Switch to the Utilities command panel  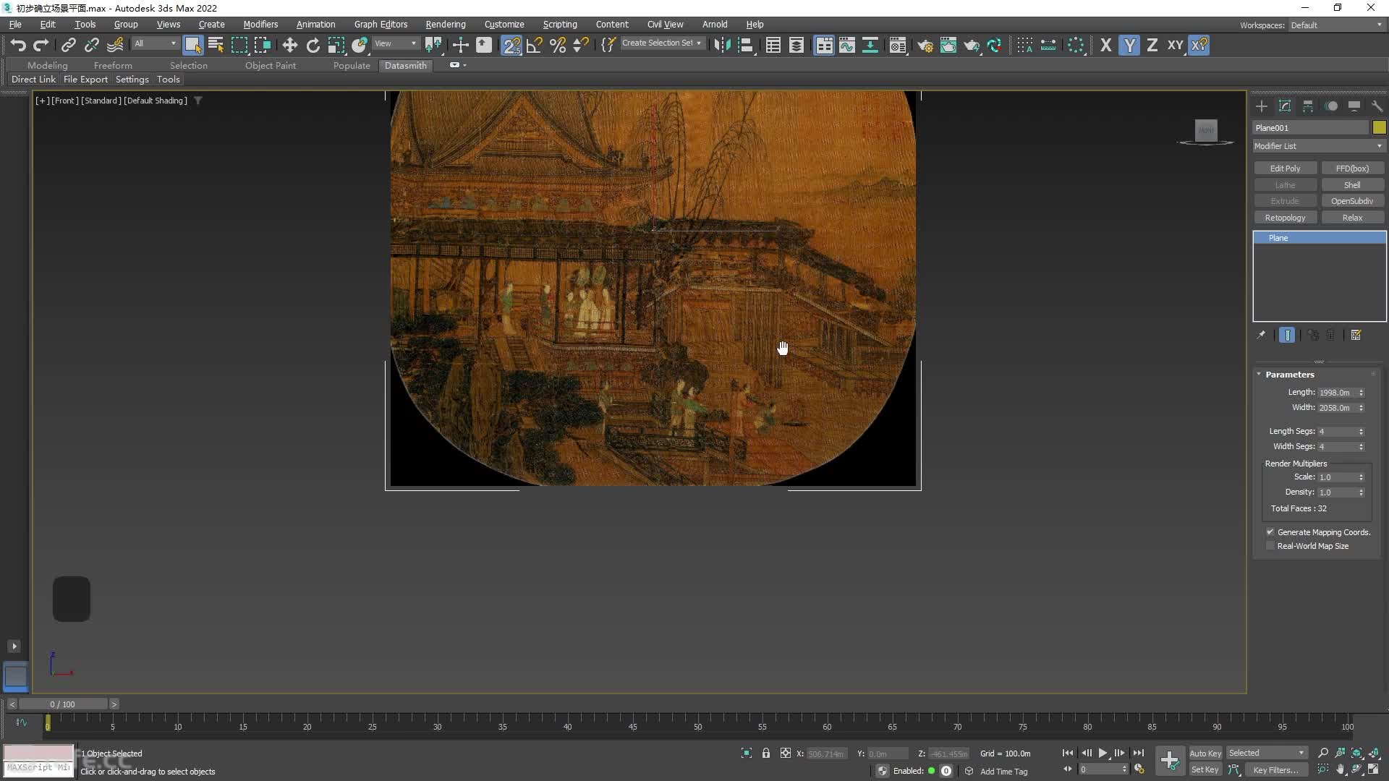[x=1377, y=106]
